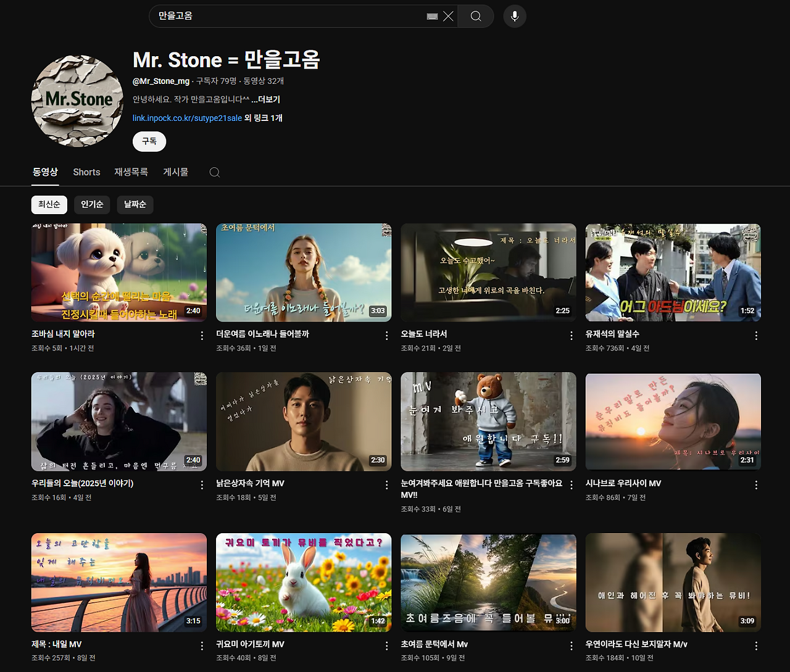Screen dimensions: 790x672
Task: Open more options for 유재석의 말실수
Action: [756, 336]
